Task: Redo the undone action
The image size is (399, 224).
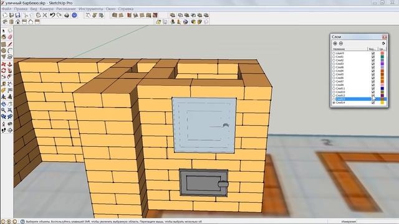Action: [x=59, y=15]
